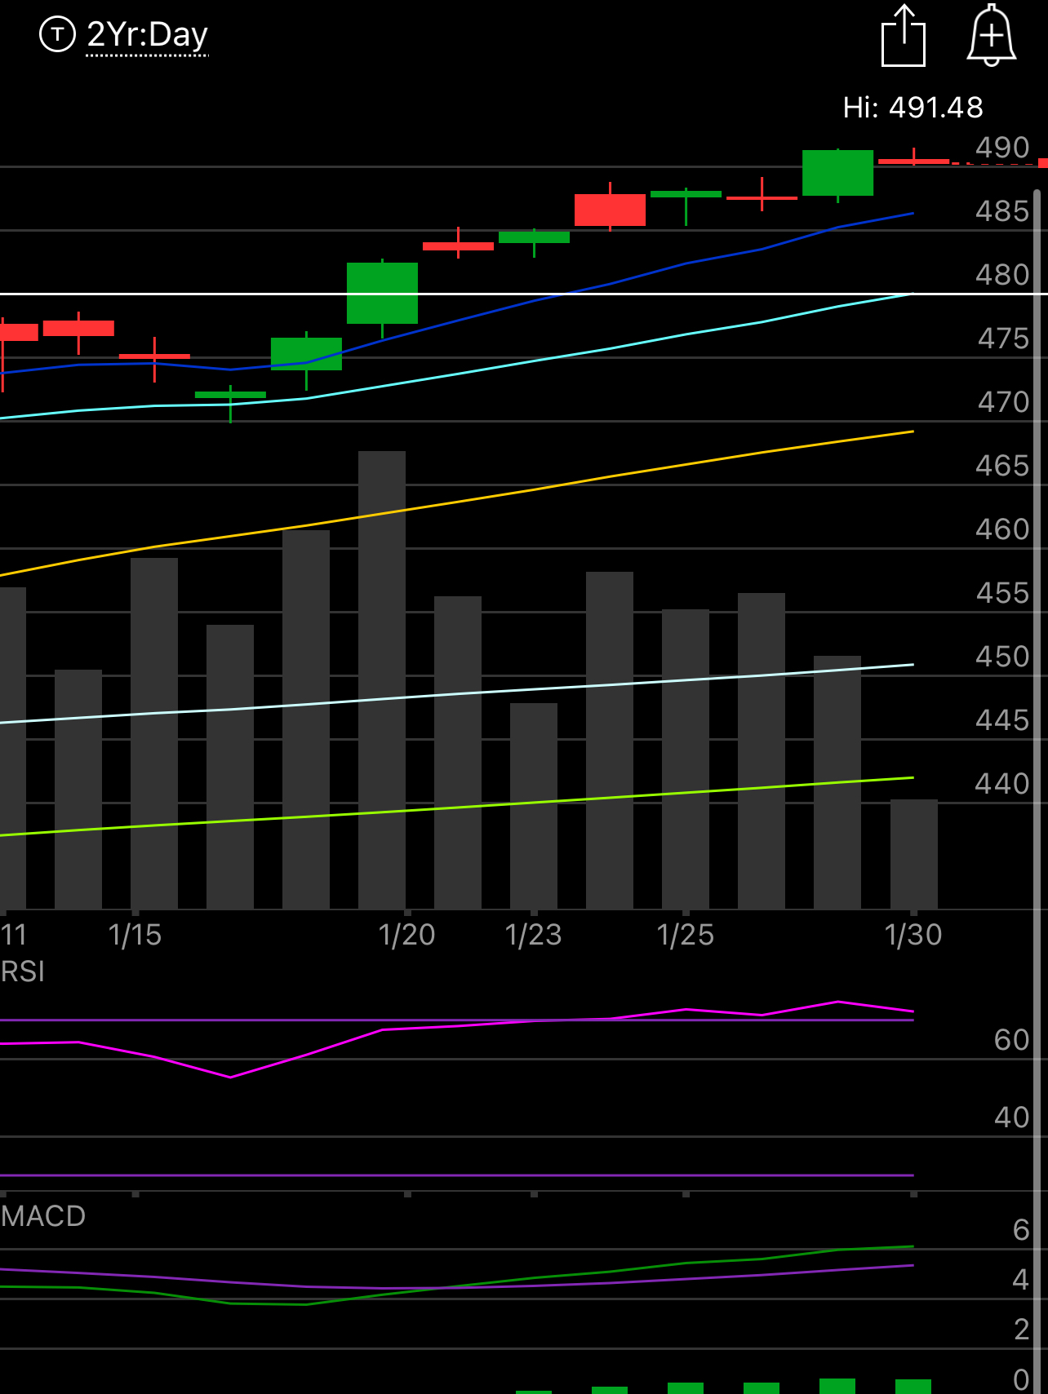Viewport: 1048px width, 1394px height.
Task: Tap the tallest volume bar above 1/20
Action: pyautogui.click(x=382, y=680)
